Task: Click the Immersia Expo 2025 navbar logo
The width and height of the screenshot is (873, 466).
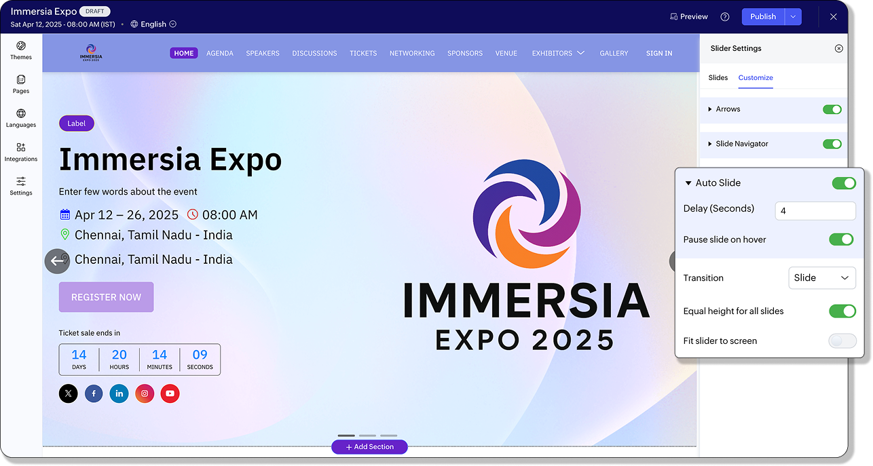Action: (x=92, y=53)
